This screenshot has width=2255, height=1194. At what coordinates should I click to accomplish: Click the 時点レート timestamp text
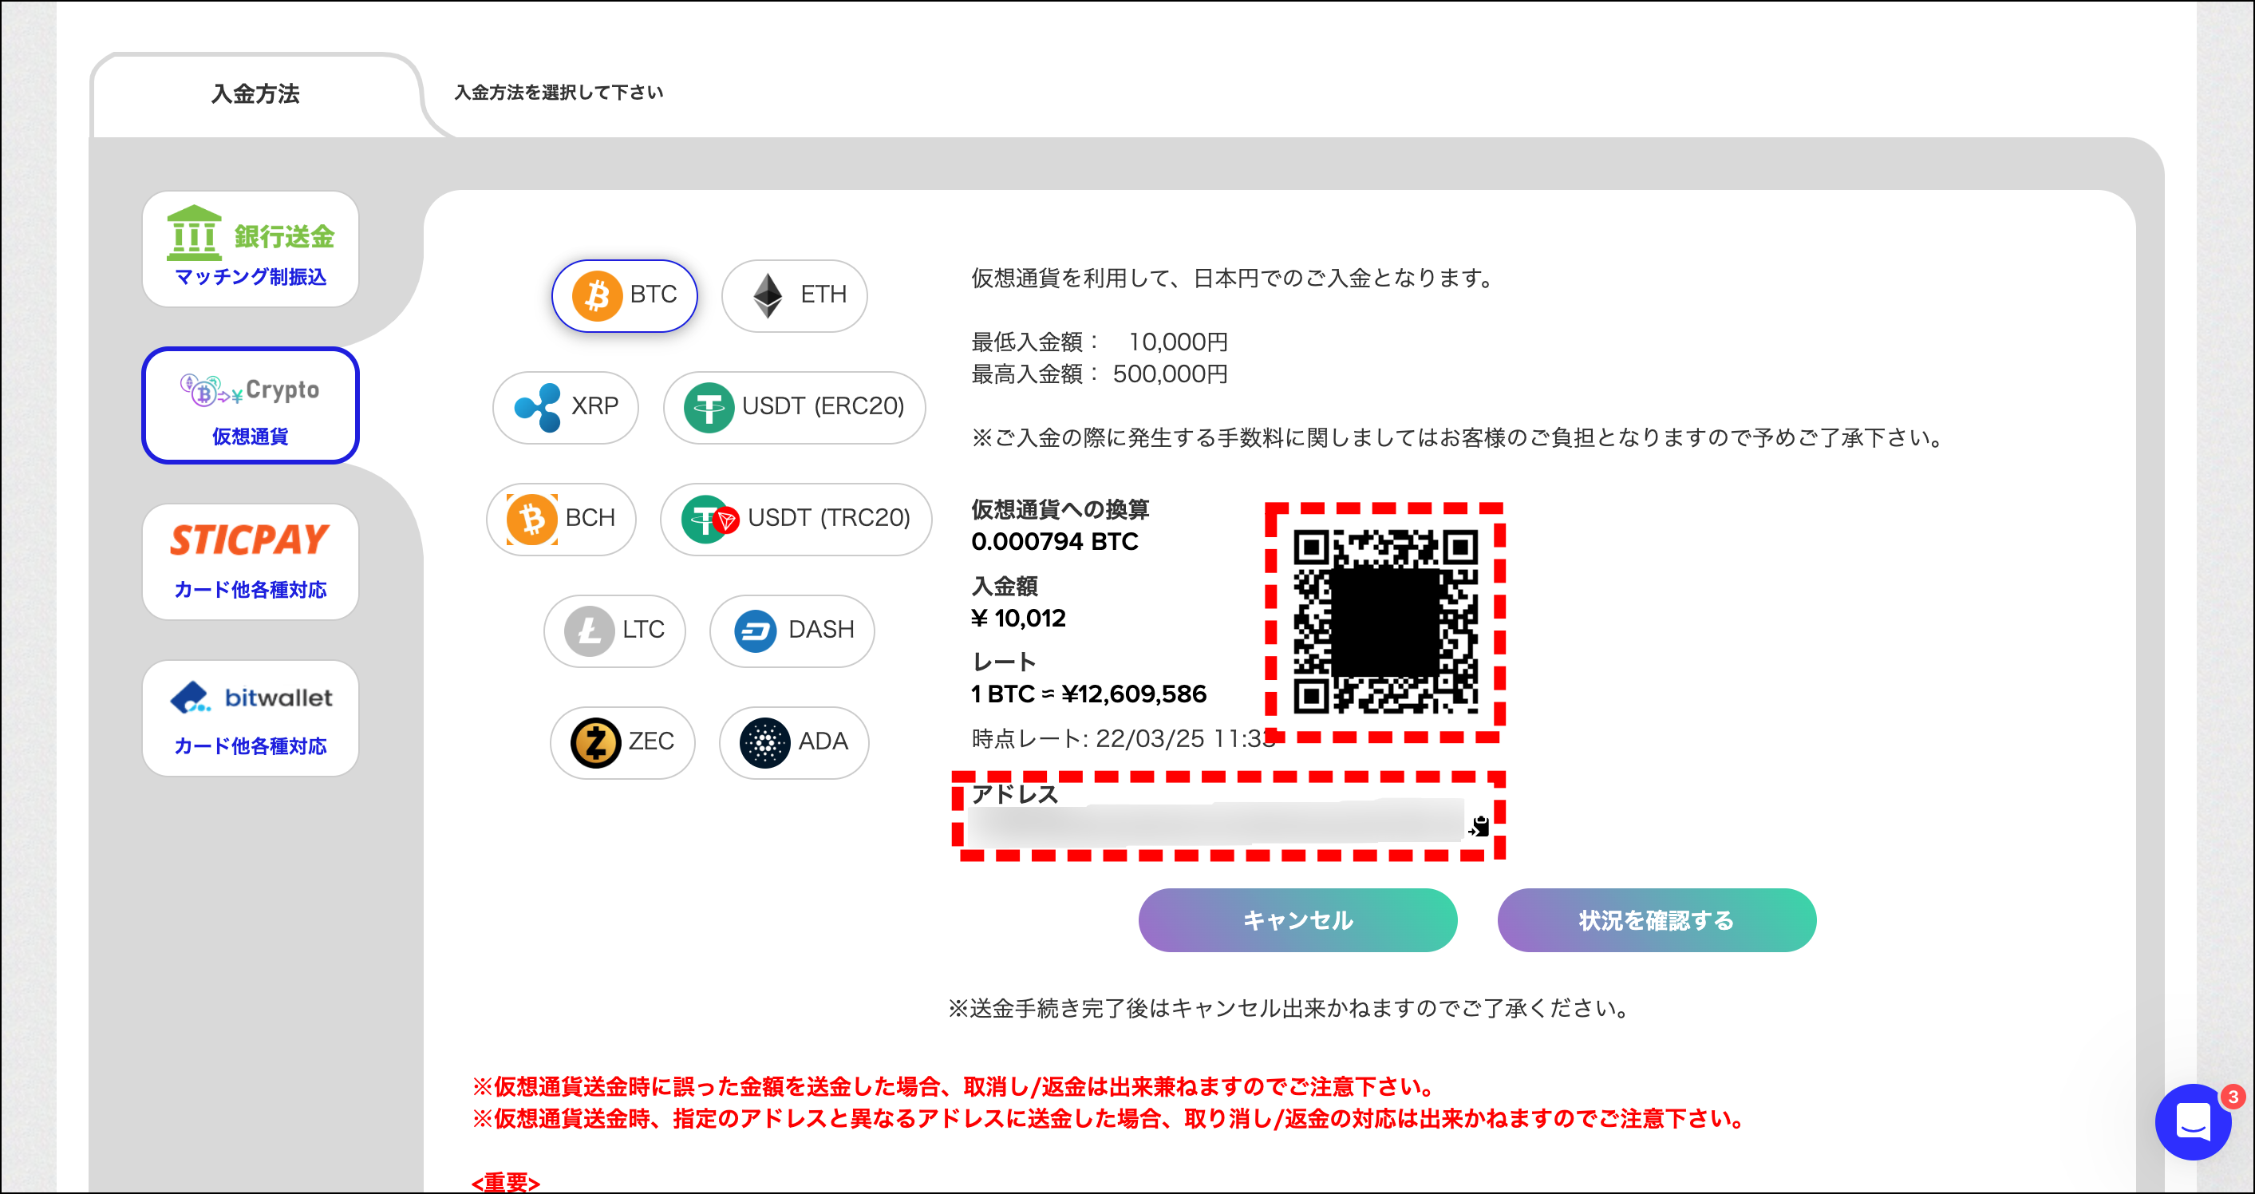click(x=1122, y=739)
